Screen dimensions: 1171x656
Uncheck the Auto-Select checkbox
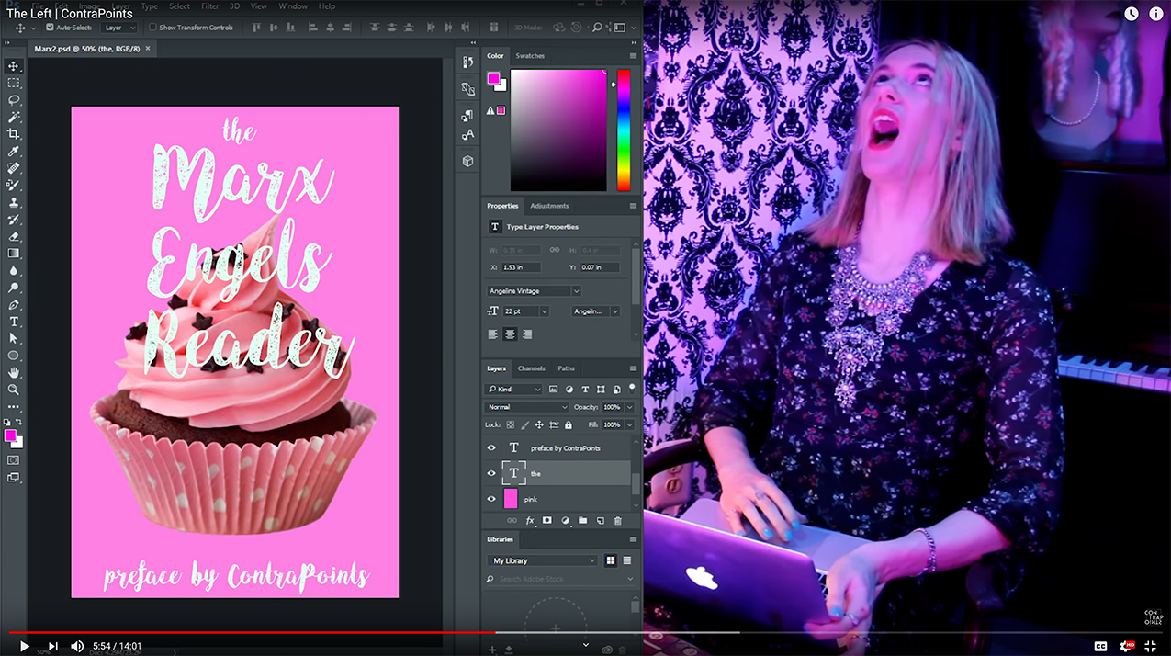50,28
